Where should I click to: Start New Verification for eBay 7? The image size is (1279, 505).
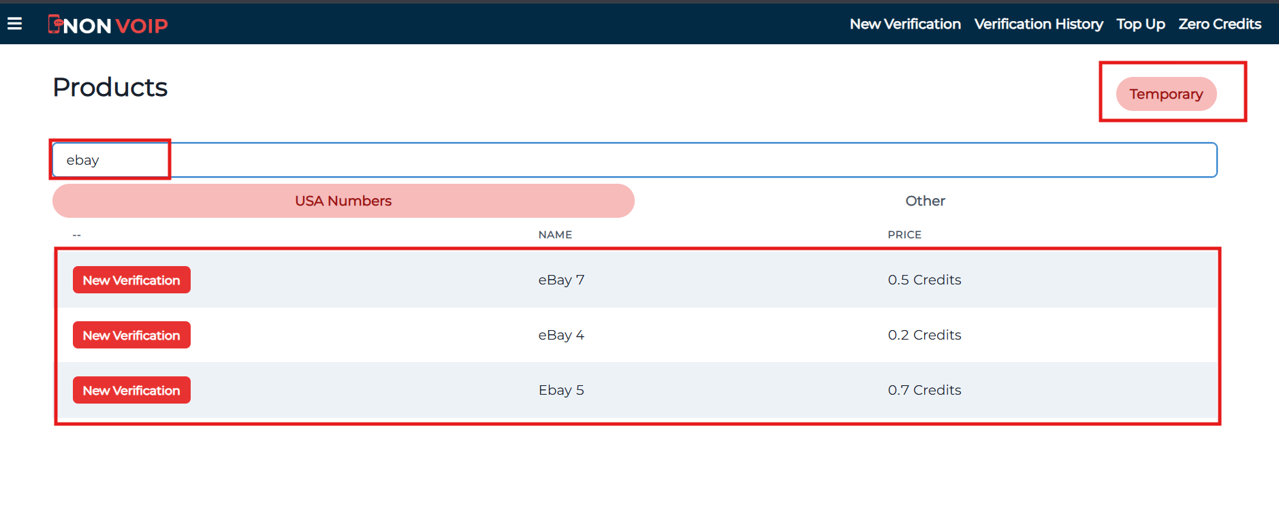click(131, 280)
